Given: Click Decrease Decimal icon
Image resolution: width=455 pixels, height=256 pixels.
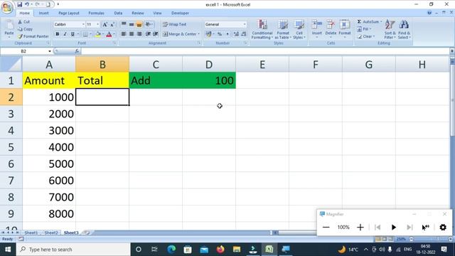Looking at the screenshot, I should click(243, 34).
